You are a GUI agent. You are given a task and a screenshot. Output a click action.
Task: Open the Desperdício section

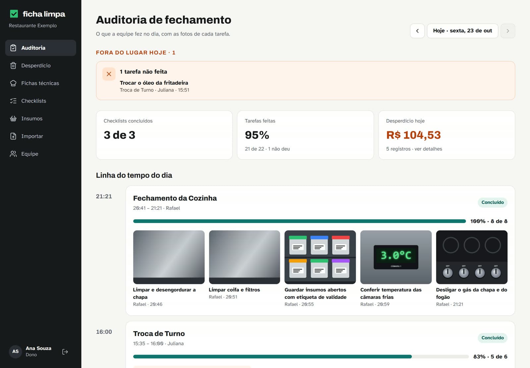[41, 66]
